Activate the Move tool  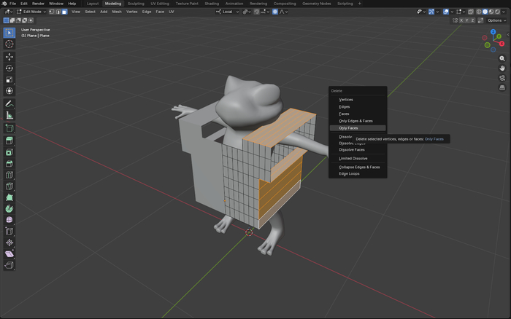click(9, 56)
